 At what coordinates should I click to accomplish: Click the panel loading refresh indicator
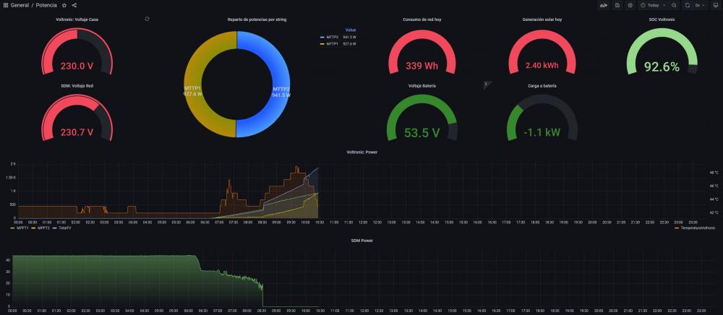(x=147, y=19)
